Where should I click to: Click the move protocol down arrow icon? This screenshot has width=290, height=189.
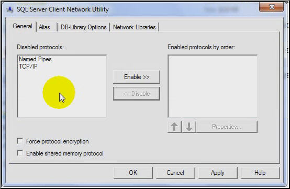pyautogui.click(x=189, y=127)
